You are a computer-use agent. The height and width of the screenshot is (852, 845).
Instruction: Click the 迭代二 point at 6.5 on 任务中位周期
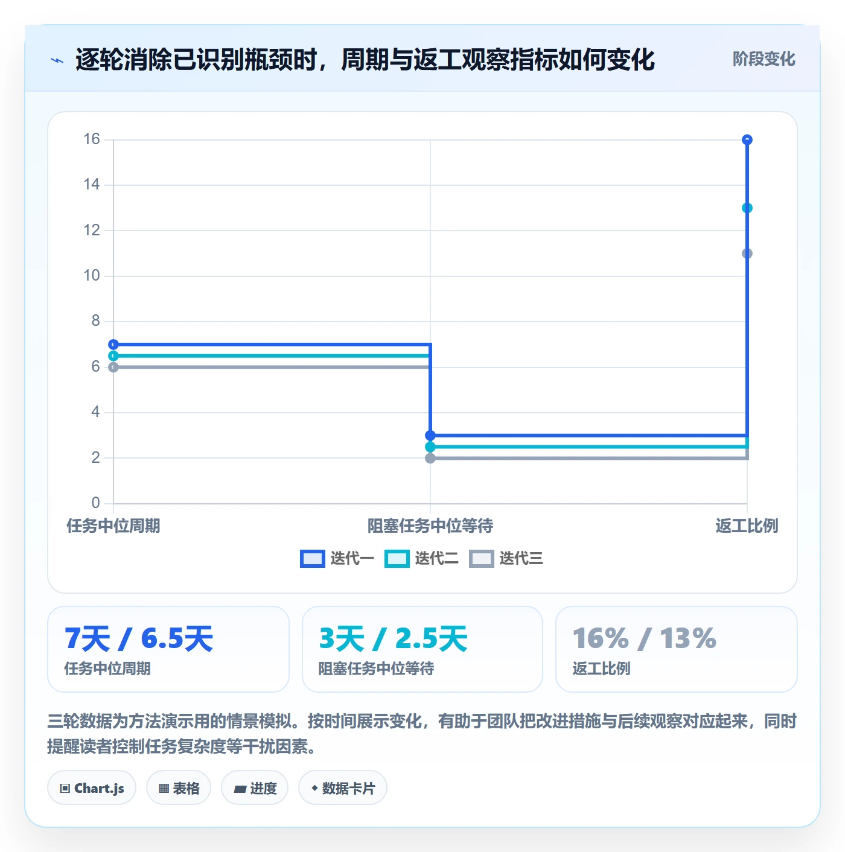tap(113, 356)
